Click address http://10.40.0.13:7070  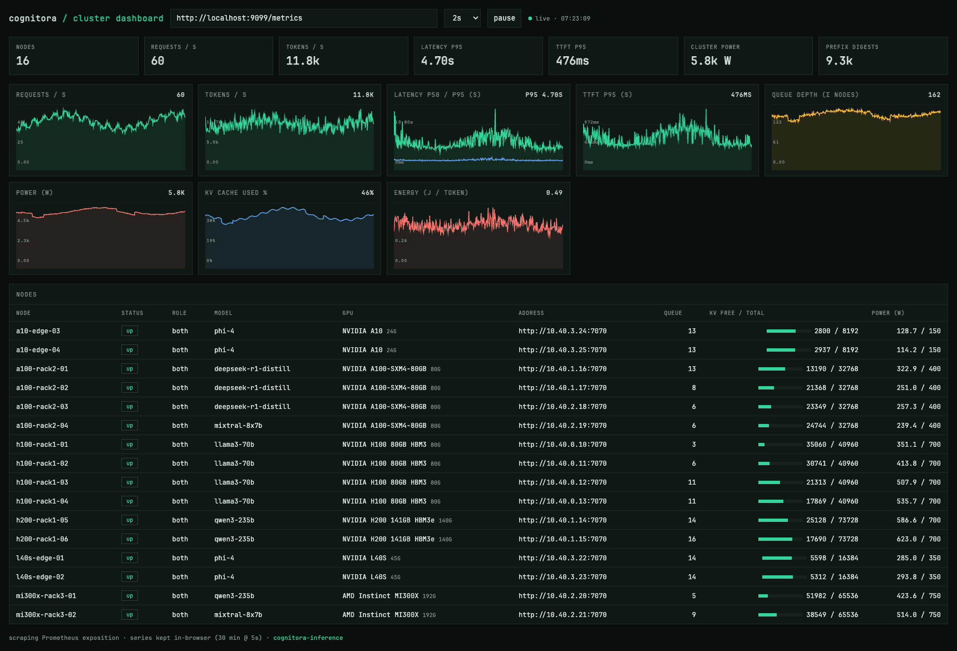point(563,501)
